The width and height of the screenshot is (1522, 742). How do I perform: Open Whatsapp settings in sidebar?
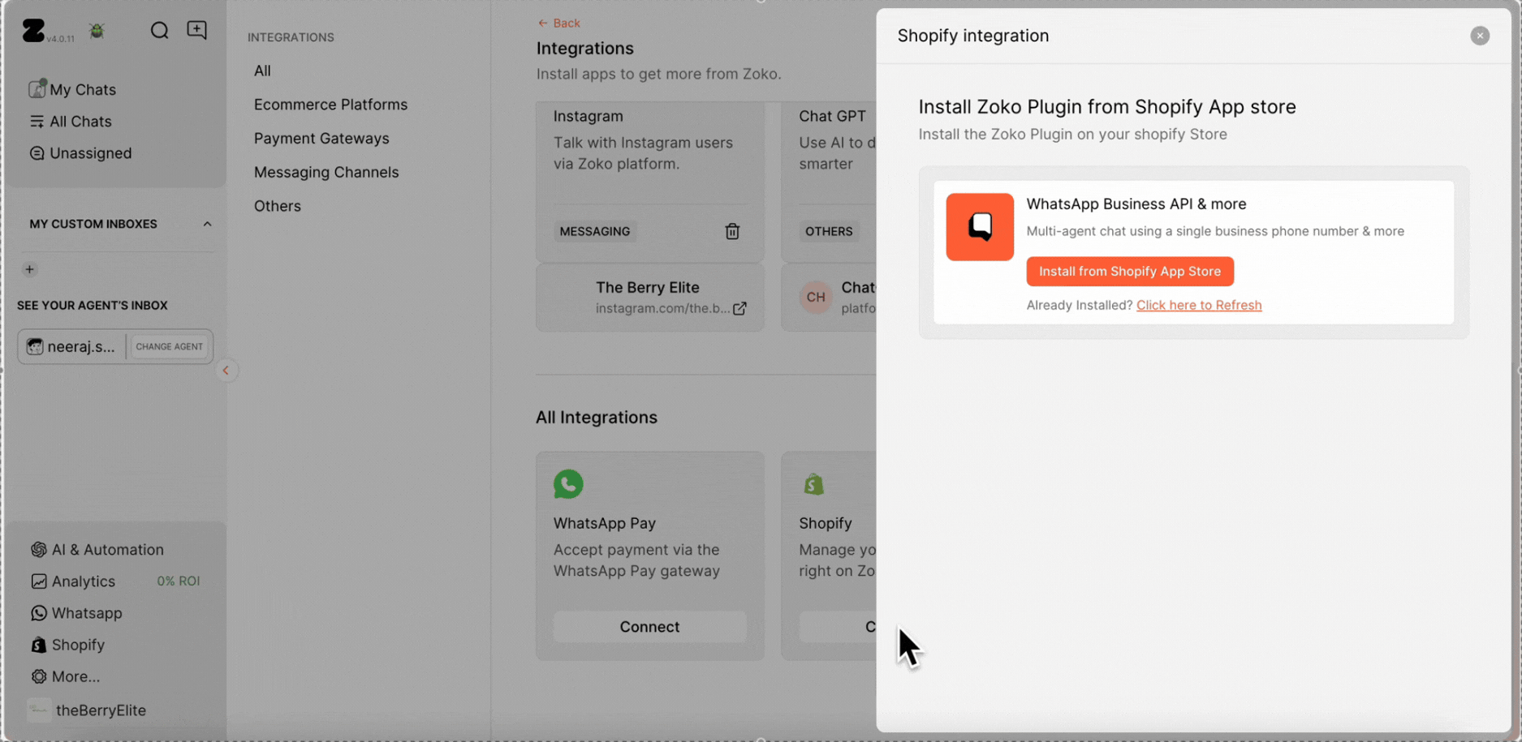tap(76, 613)
